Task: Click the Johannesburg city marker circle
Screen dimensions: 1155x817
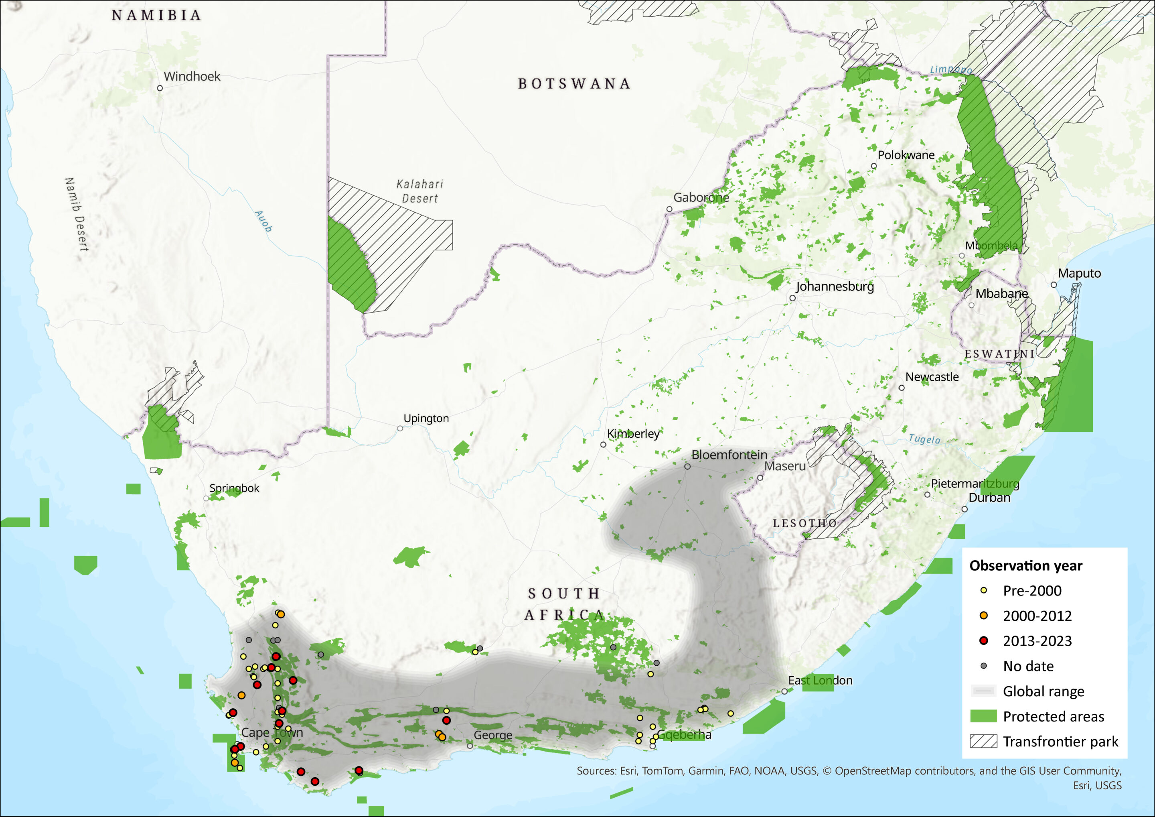Action: (792, 298)
